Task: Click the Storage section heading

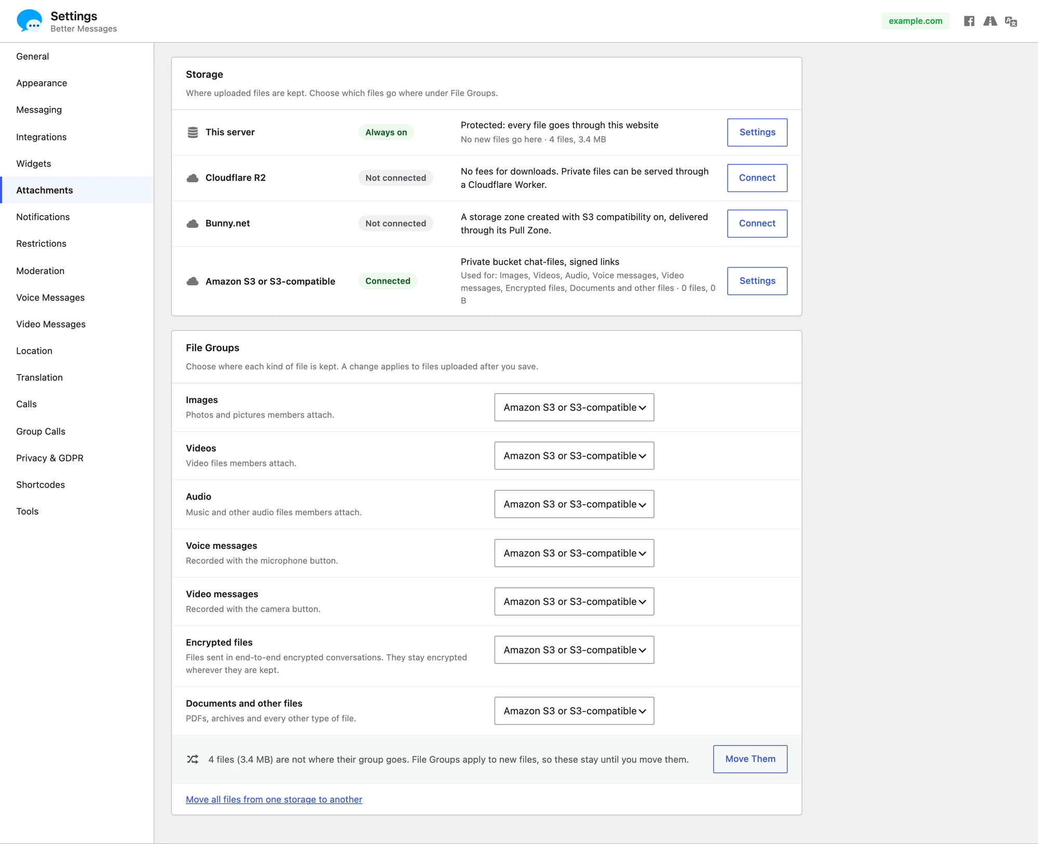Action: (204, 75)
